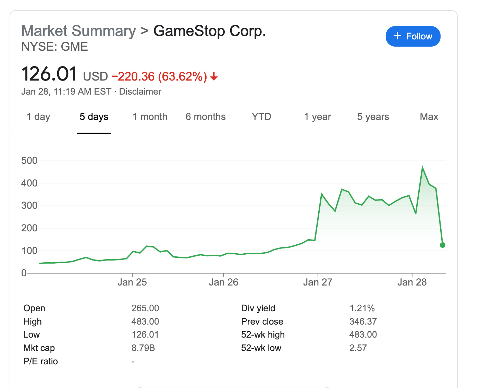This screenshot has height=388, width=481.
Task: Switch to the 1 month range
Action: (150, 117)
